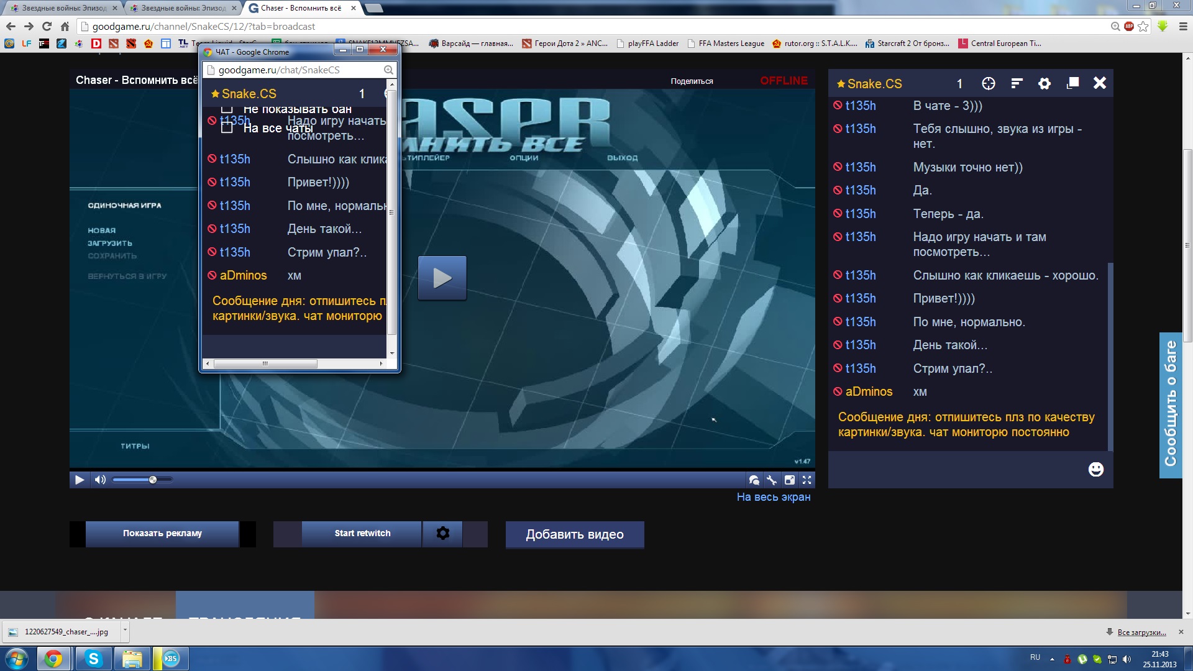Image resolution: width=1193 pixels, height=671 pixels.
Task: Open 'Варсайд — главная' bookmark
Action: 472,43
